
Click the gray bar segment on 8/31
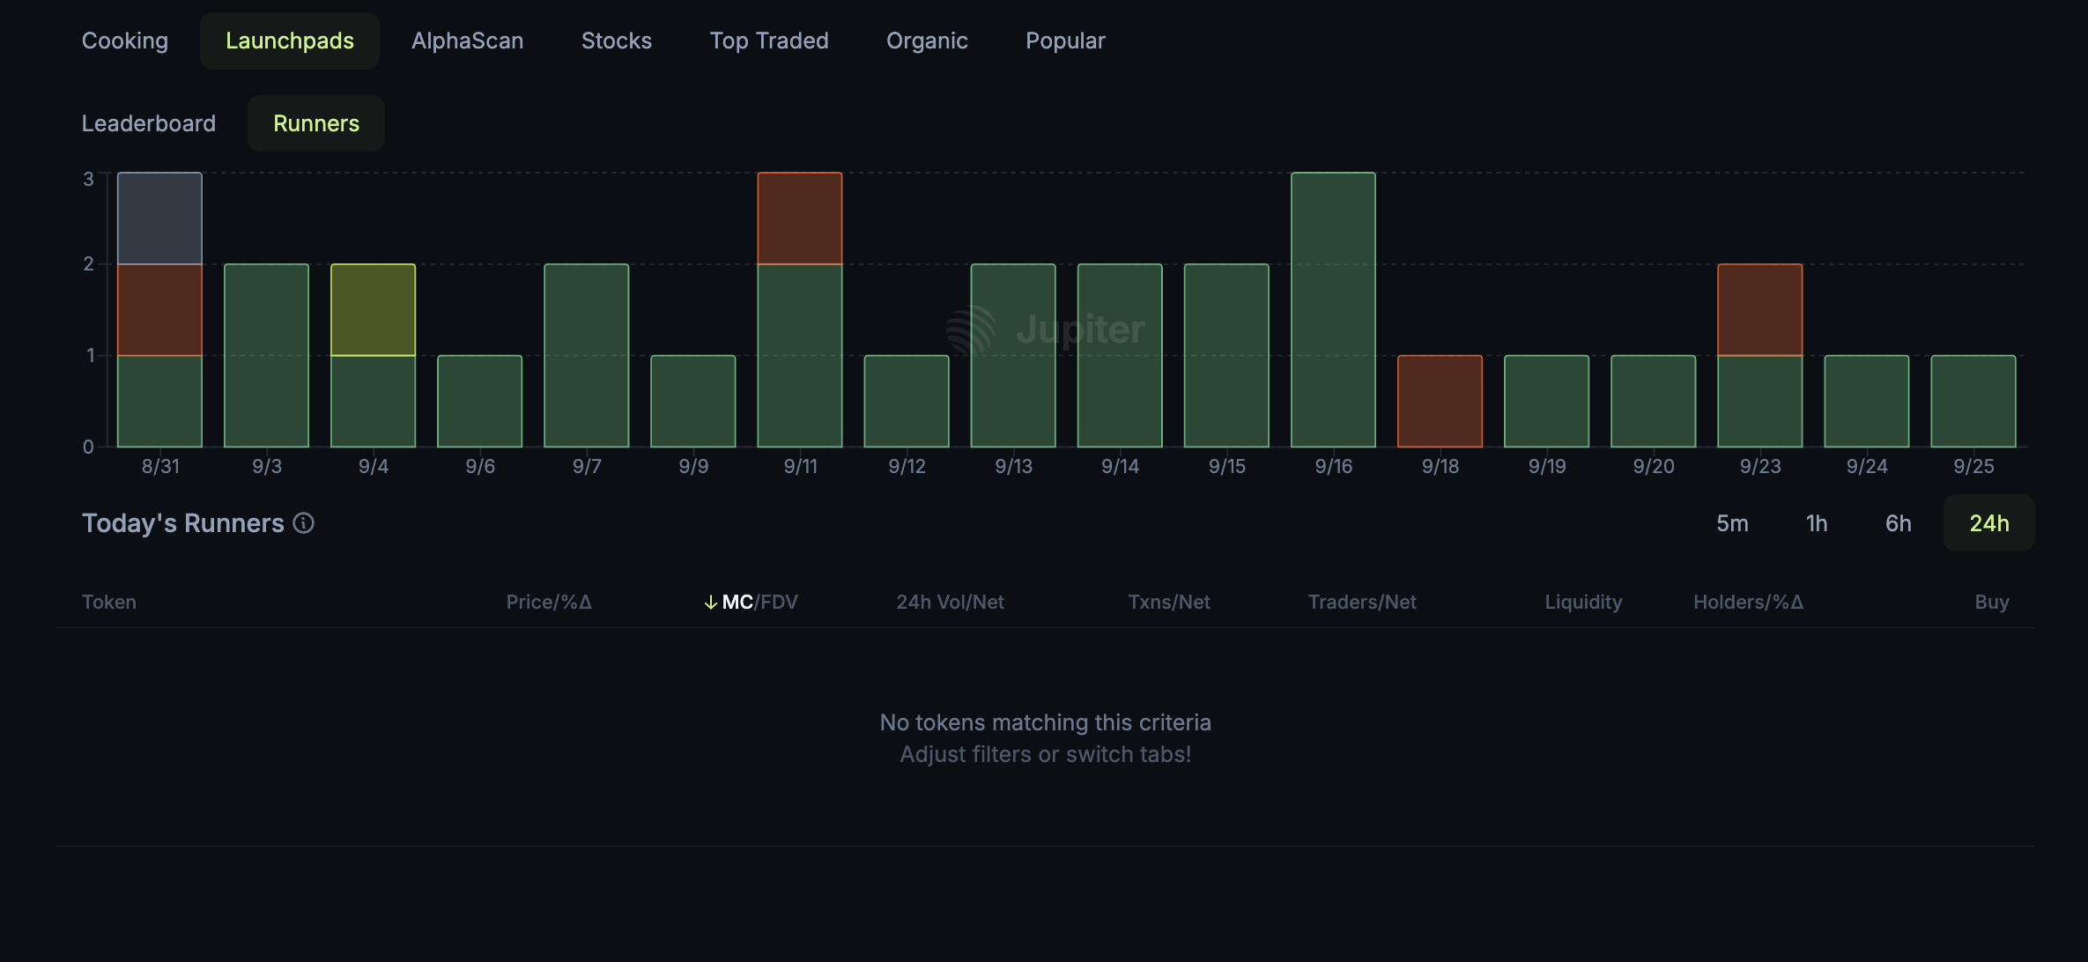(159, 218)
